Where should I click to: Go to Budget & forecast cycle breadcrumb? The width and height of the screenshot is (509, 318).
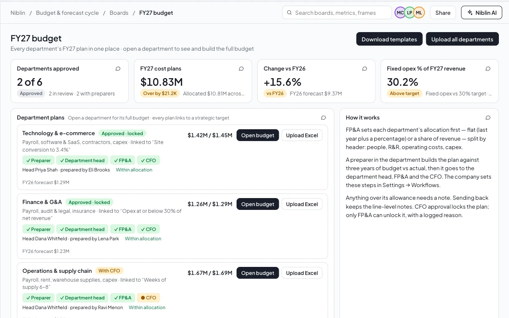[67, 13]
